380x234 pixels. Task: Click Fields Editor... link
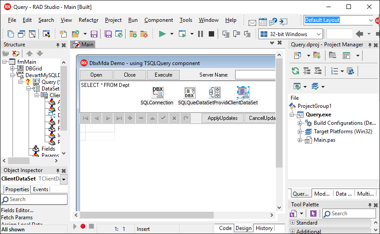click(17, 210)
